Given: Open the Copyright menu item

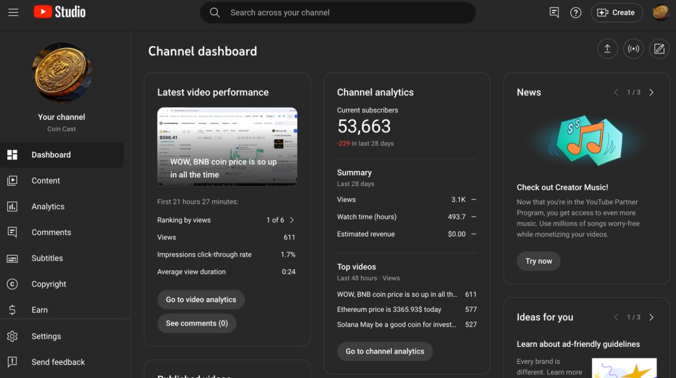Looking at the screenshot, I should point(62,284).
